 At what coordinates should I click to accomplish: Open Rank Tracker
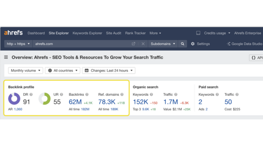click(x=135, y=33)
